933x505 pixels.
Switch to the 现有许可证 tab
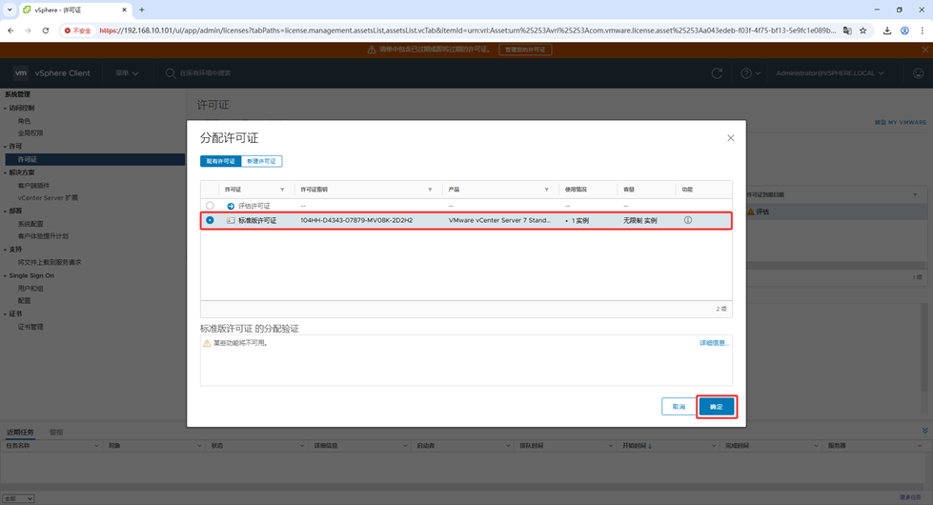(220, 161)
